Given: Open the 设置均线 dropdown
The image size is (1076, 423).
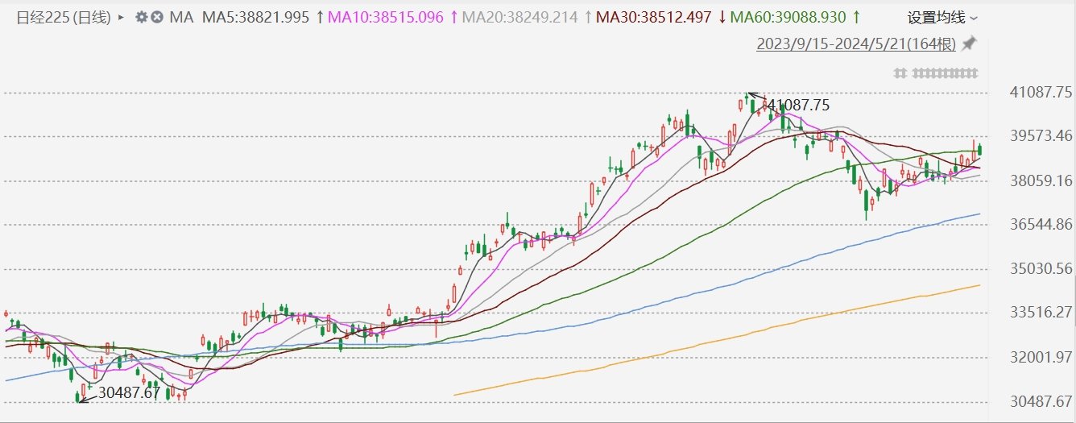Looking at the screenshot, I should click(942, 18).
